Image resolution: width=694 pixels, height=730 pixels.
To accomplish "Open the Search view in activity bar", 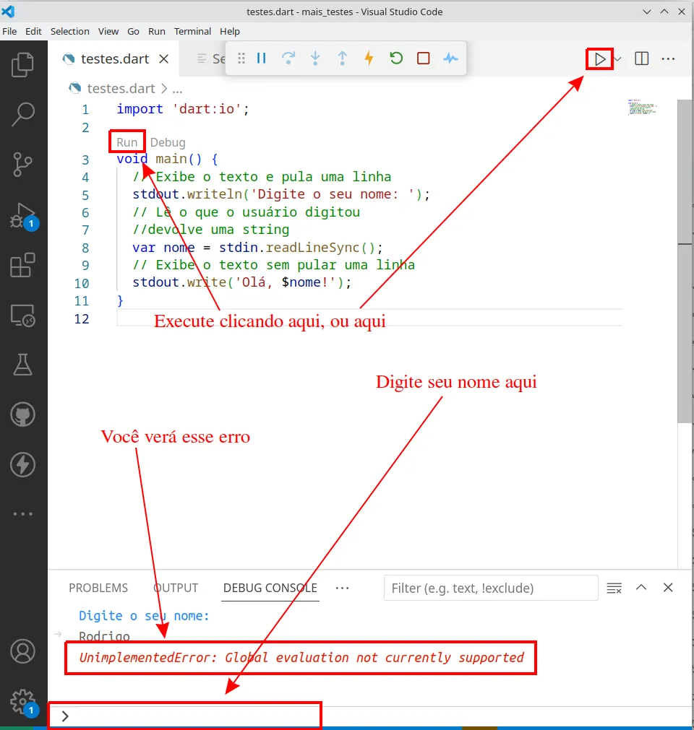I will click(x=22, y=115).
